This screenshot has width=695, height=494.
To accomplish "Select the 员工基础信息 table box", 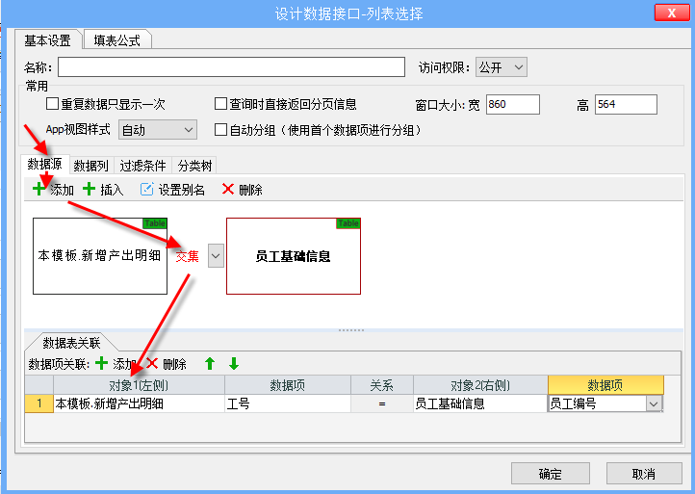I will [x=294, y=256].
